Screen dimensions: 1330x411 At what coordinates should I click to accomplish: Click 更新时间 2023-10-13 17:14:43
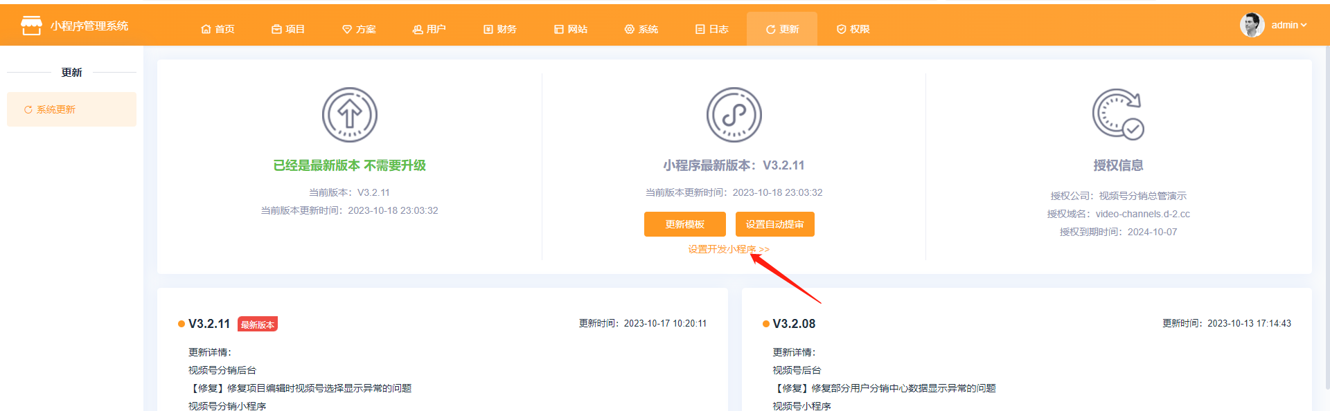1227,323
